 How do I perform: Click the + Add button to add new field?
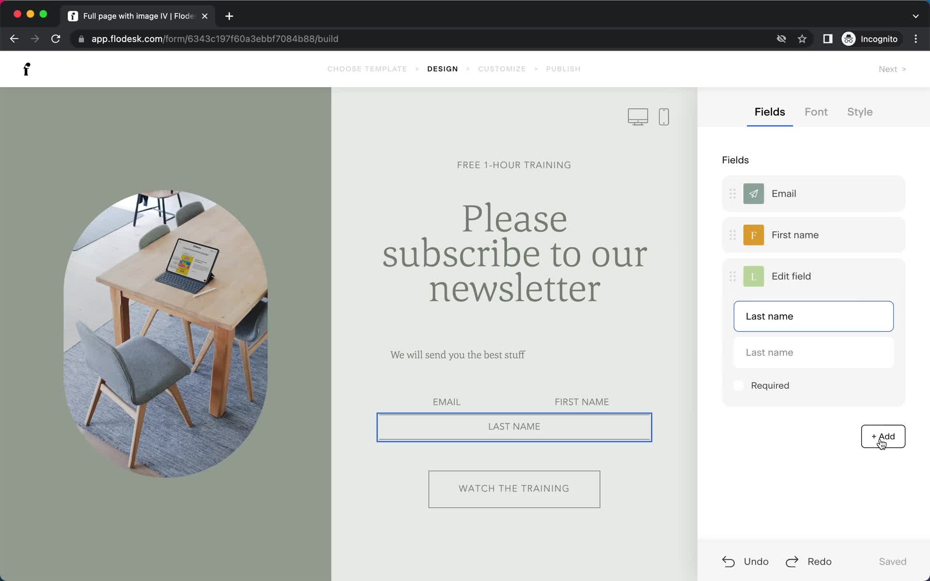point(883,436)
